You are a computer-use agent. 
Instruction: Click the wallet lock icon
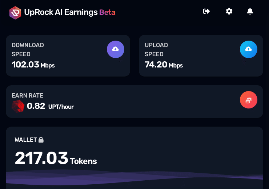41,140
